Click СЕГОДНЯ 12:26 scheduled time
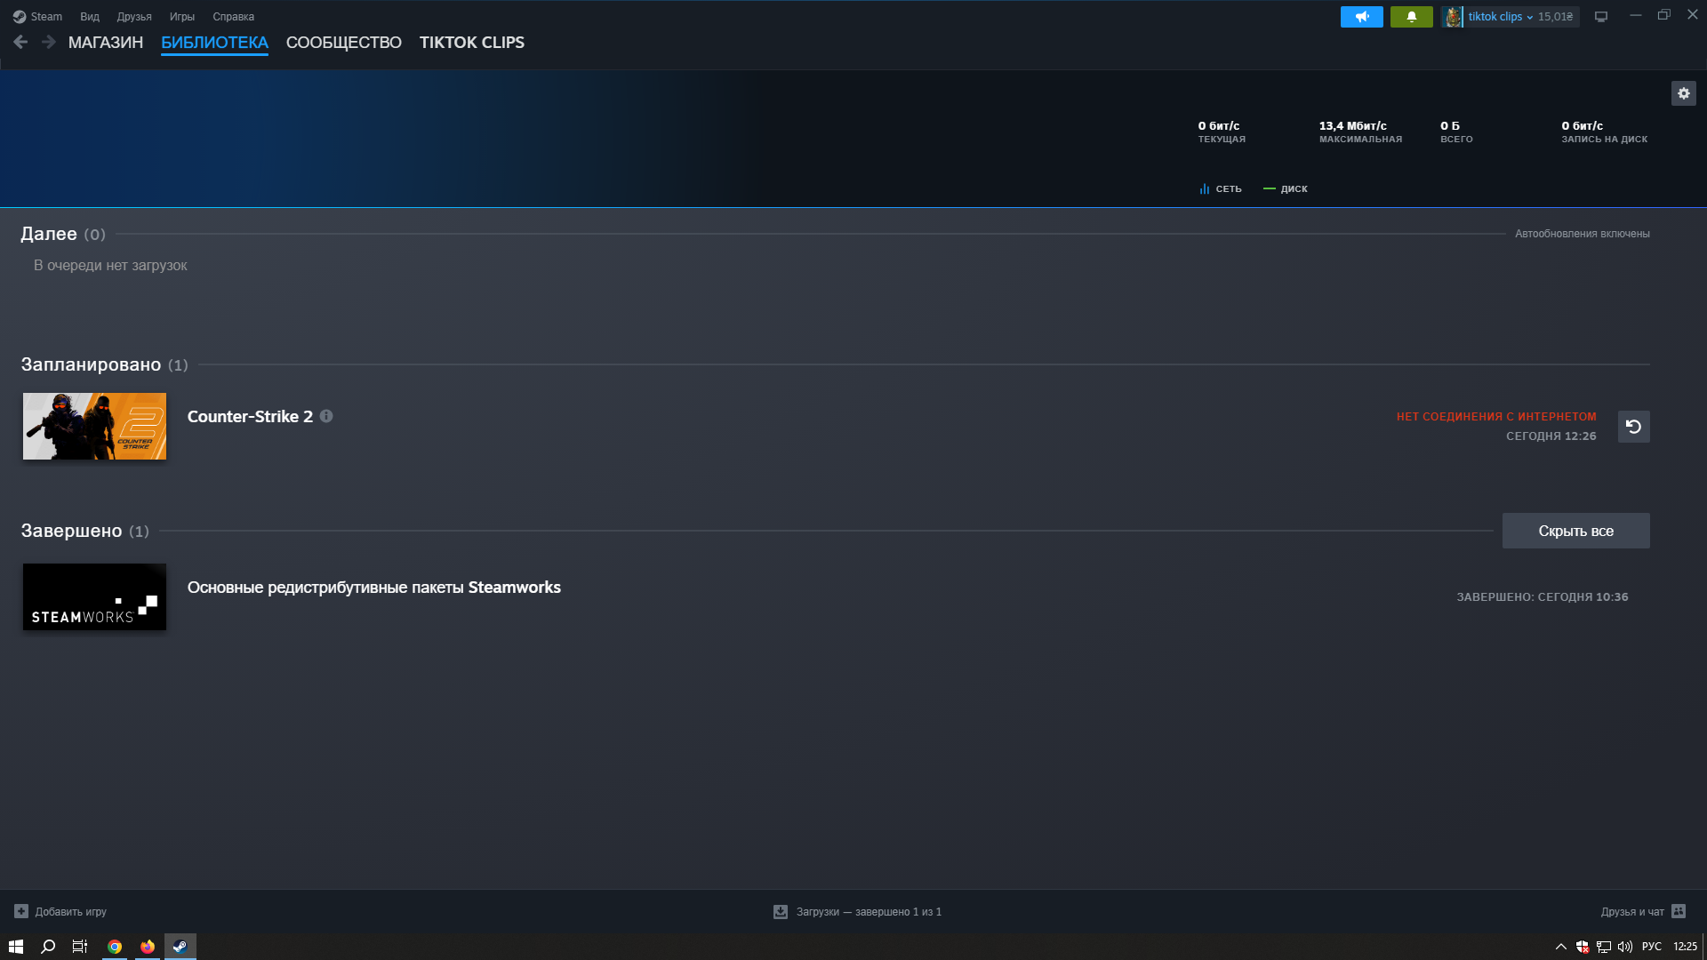The width and height of the screenshot is (1707, 960). click(1551, 436)
